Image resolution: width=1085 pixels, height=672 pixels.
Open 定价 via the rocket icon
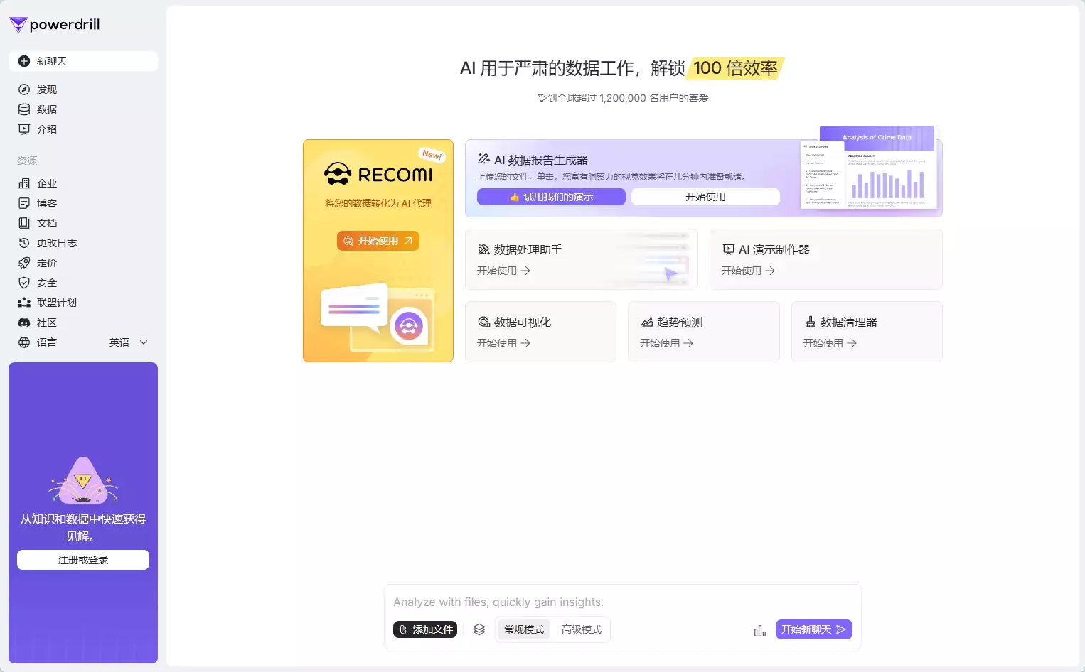point(24,263)
